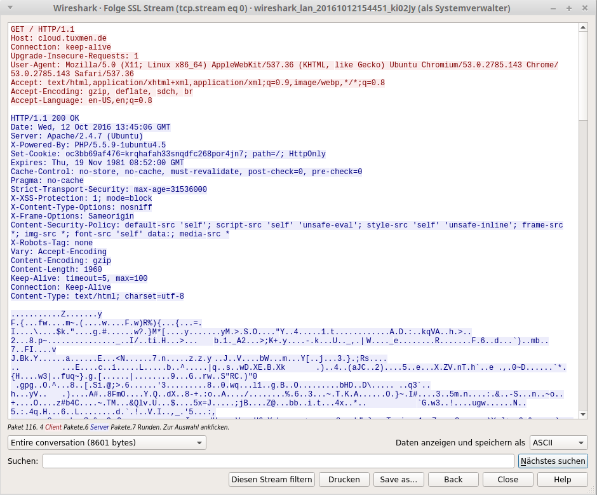This screenshot has width=597, height=495.
Task: Click the scrollbar up arrow
Action: point(584,26)
